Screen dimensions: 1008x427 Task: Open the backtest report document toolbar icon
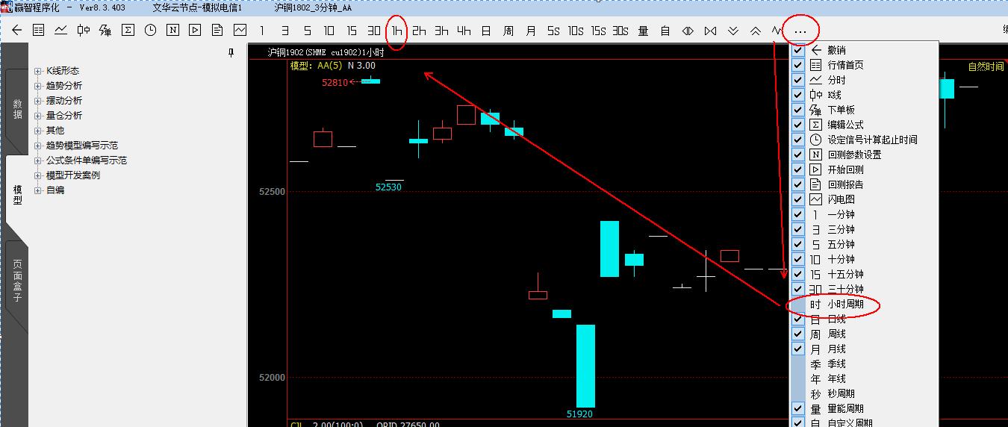(217, 31)
